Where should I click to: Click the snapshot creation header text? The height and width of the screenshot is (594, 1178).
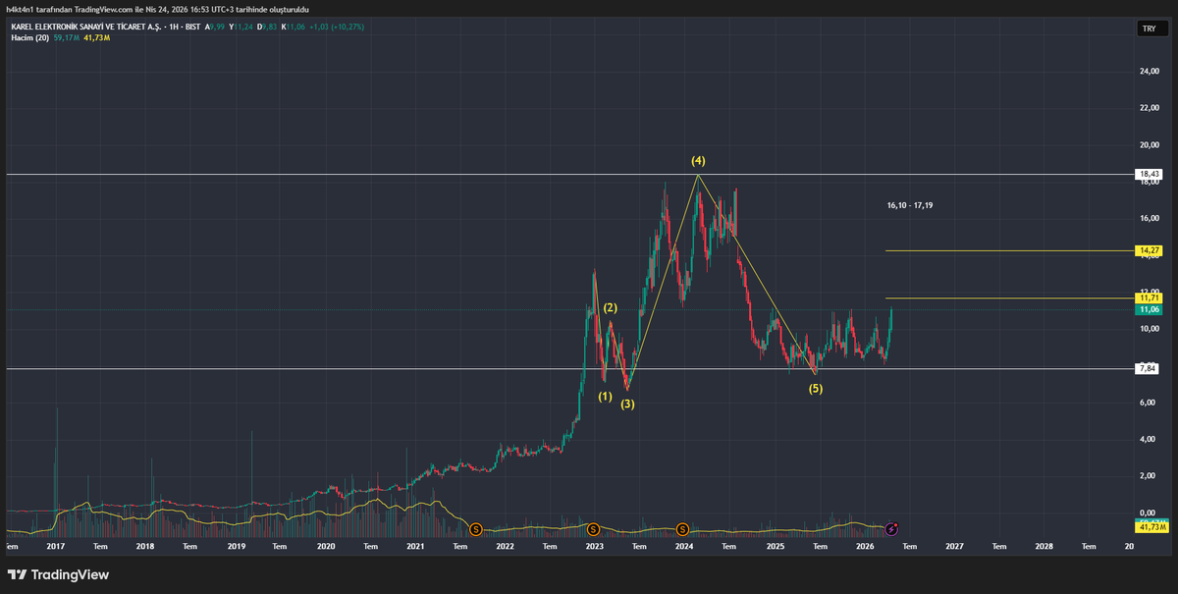pos(158,9)
